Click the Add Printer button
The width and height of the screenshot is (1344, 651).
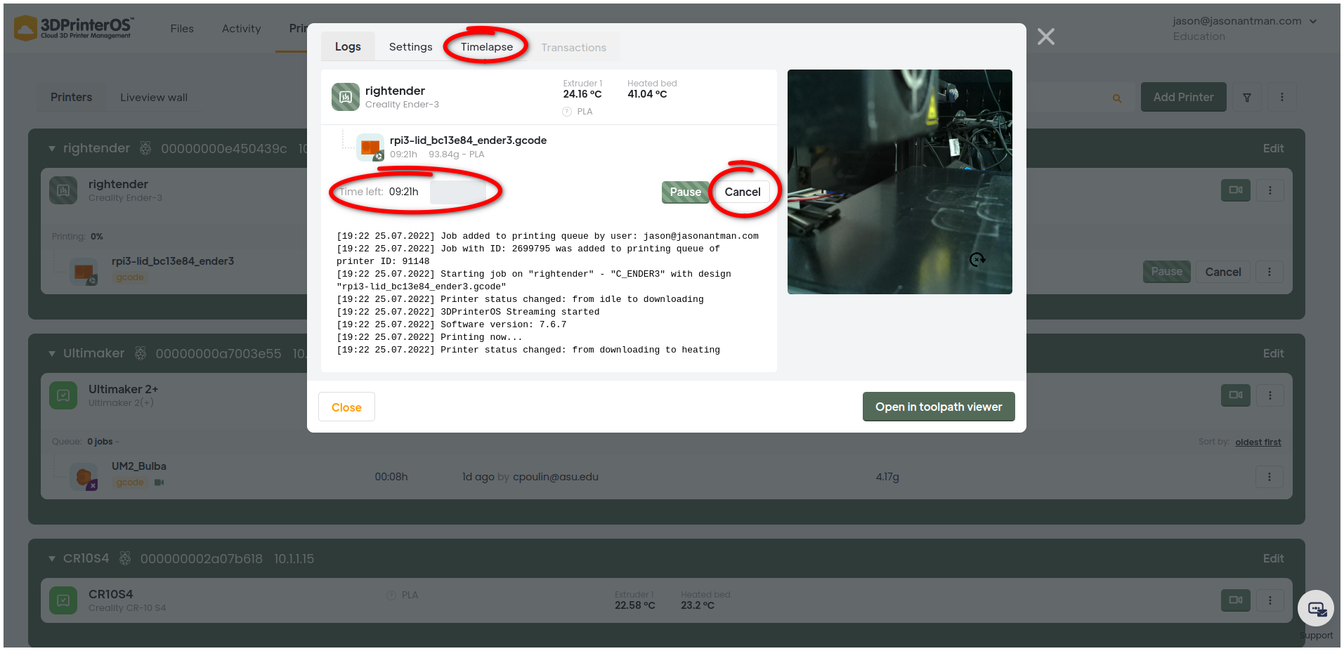[1183, 97]
